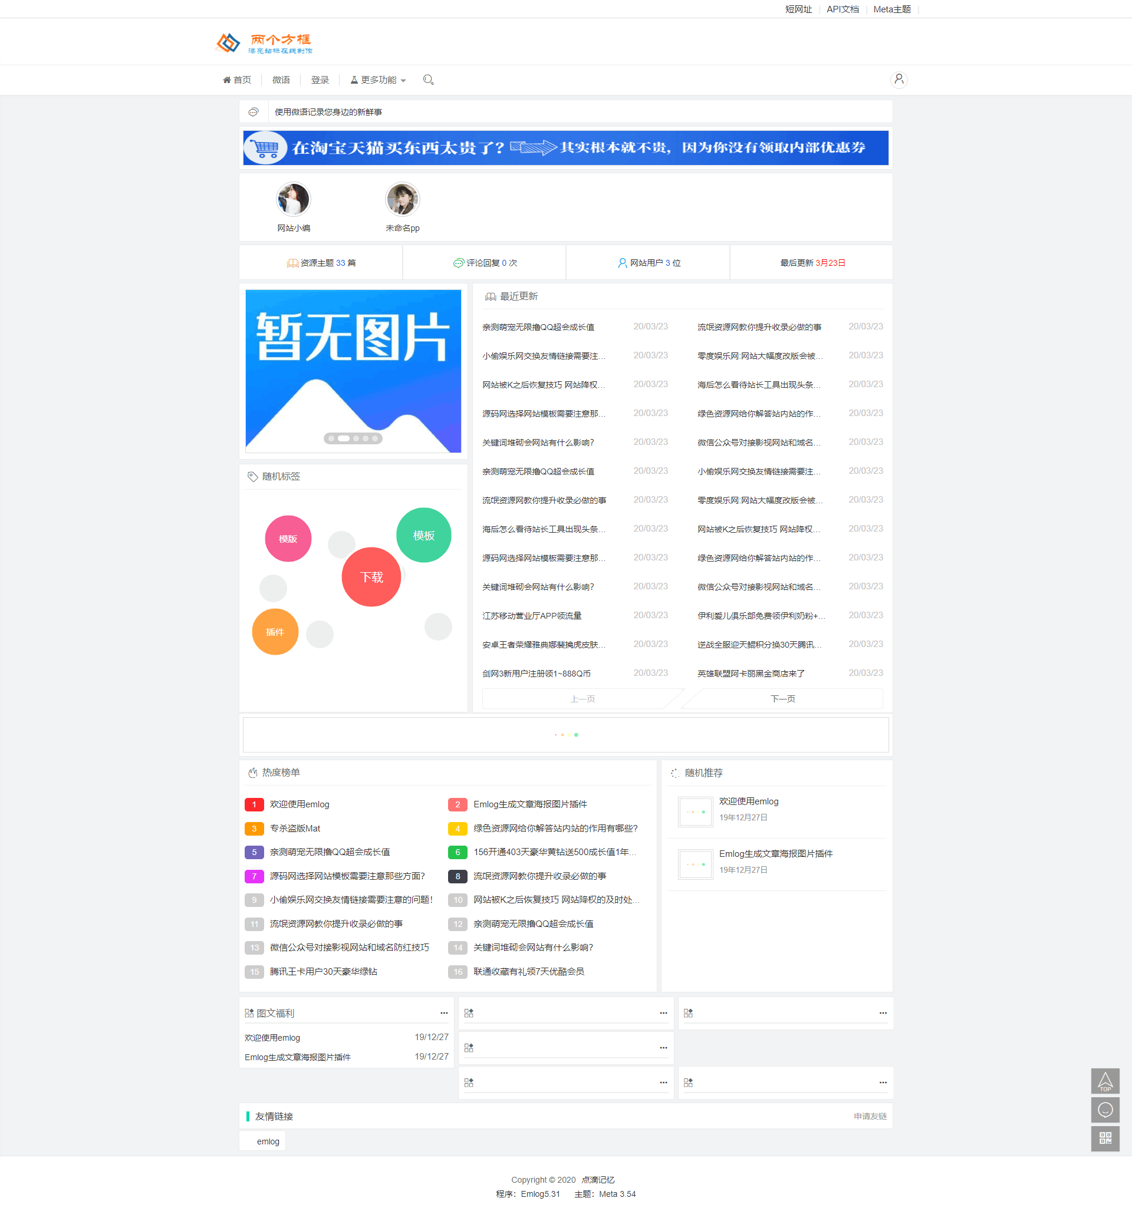Open the search magnifier icon
The height and width of the screenshot is (1211, 1132).
(x=428, y=80)
